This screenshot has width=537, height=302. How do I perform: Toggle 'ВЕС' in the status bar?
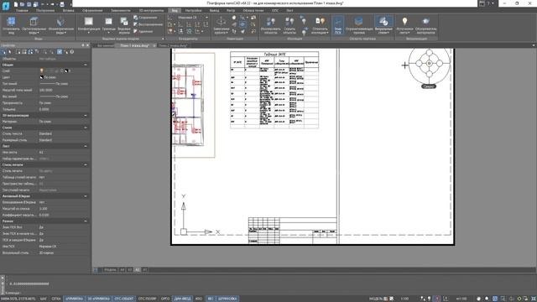pos(211,299)
